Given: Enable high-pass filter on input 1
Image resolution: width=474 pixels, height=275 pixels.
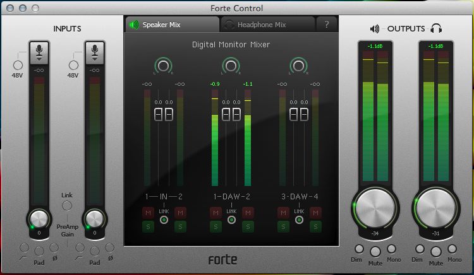Looking at the screenshot, I should (24, 248).
